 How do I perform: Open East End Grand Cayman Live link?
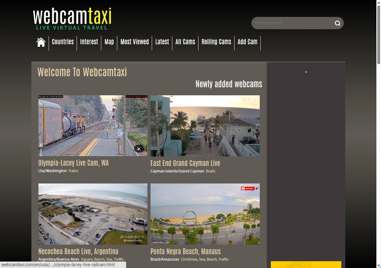pyautogui.click(x=185, y=163)
